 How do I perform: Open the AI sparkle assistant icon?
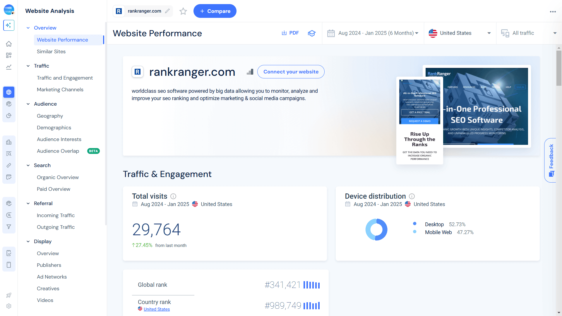coord(9,25)
